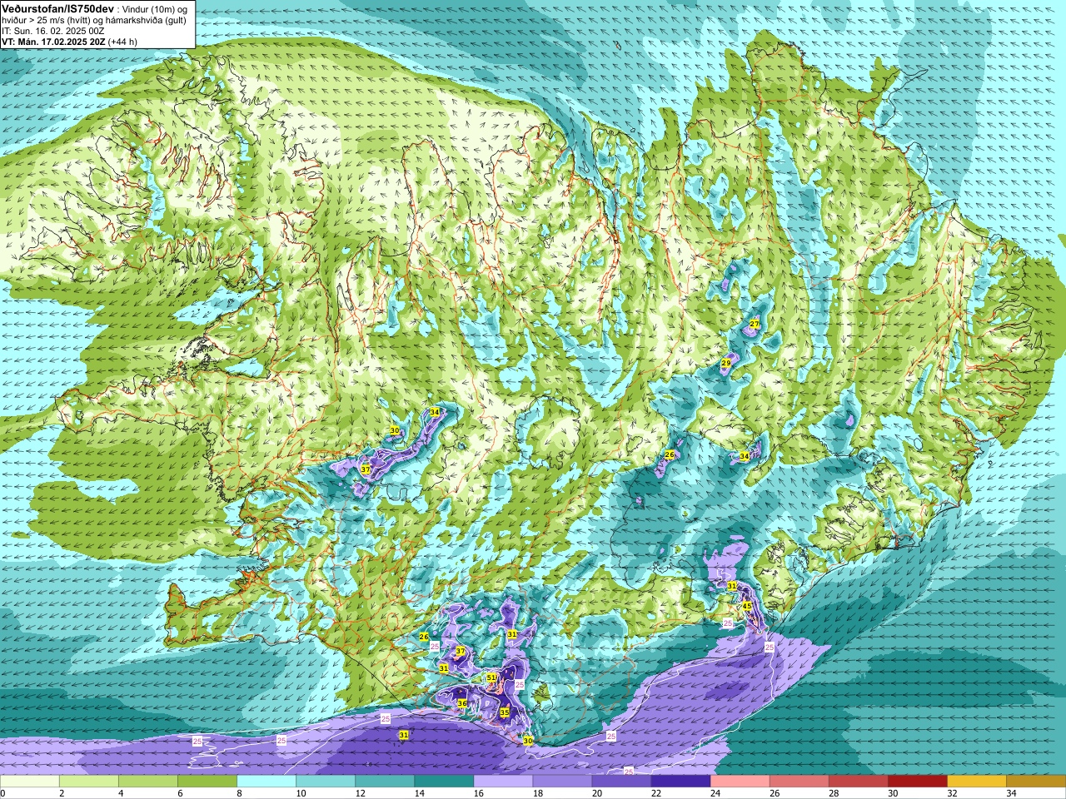Select the yellow gust label 45
This screenshot has width=1066, height=799.
747,606
